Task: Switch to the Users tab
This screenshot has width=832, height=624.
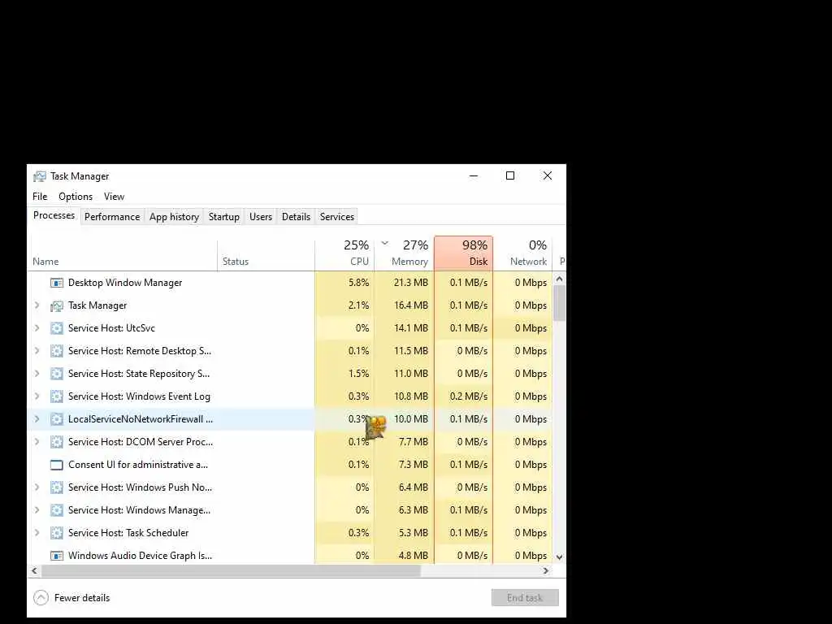Action: click(261, 217)
